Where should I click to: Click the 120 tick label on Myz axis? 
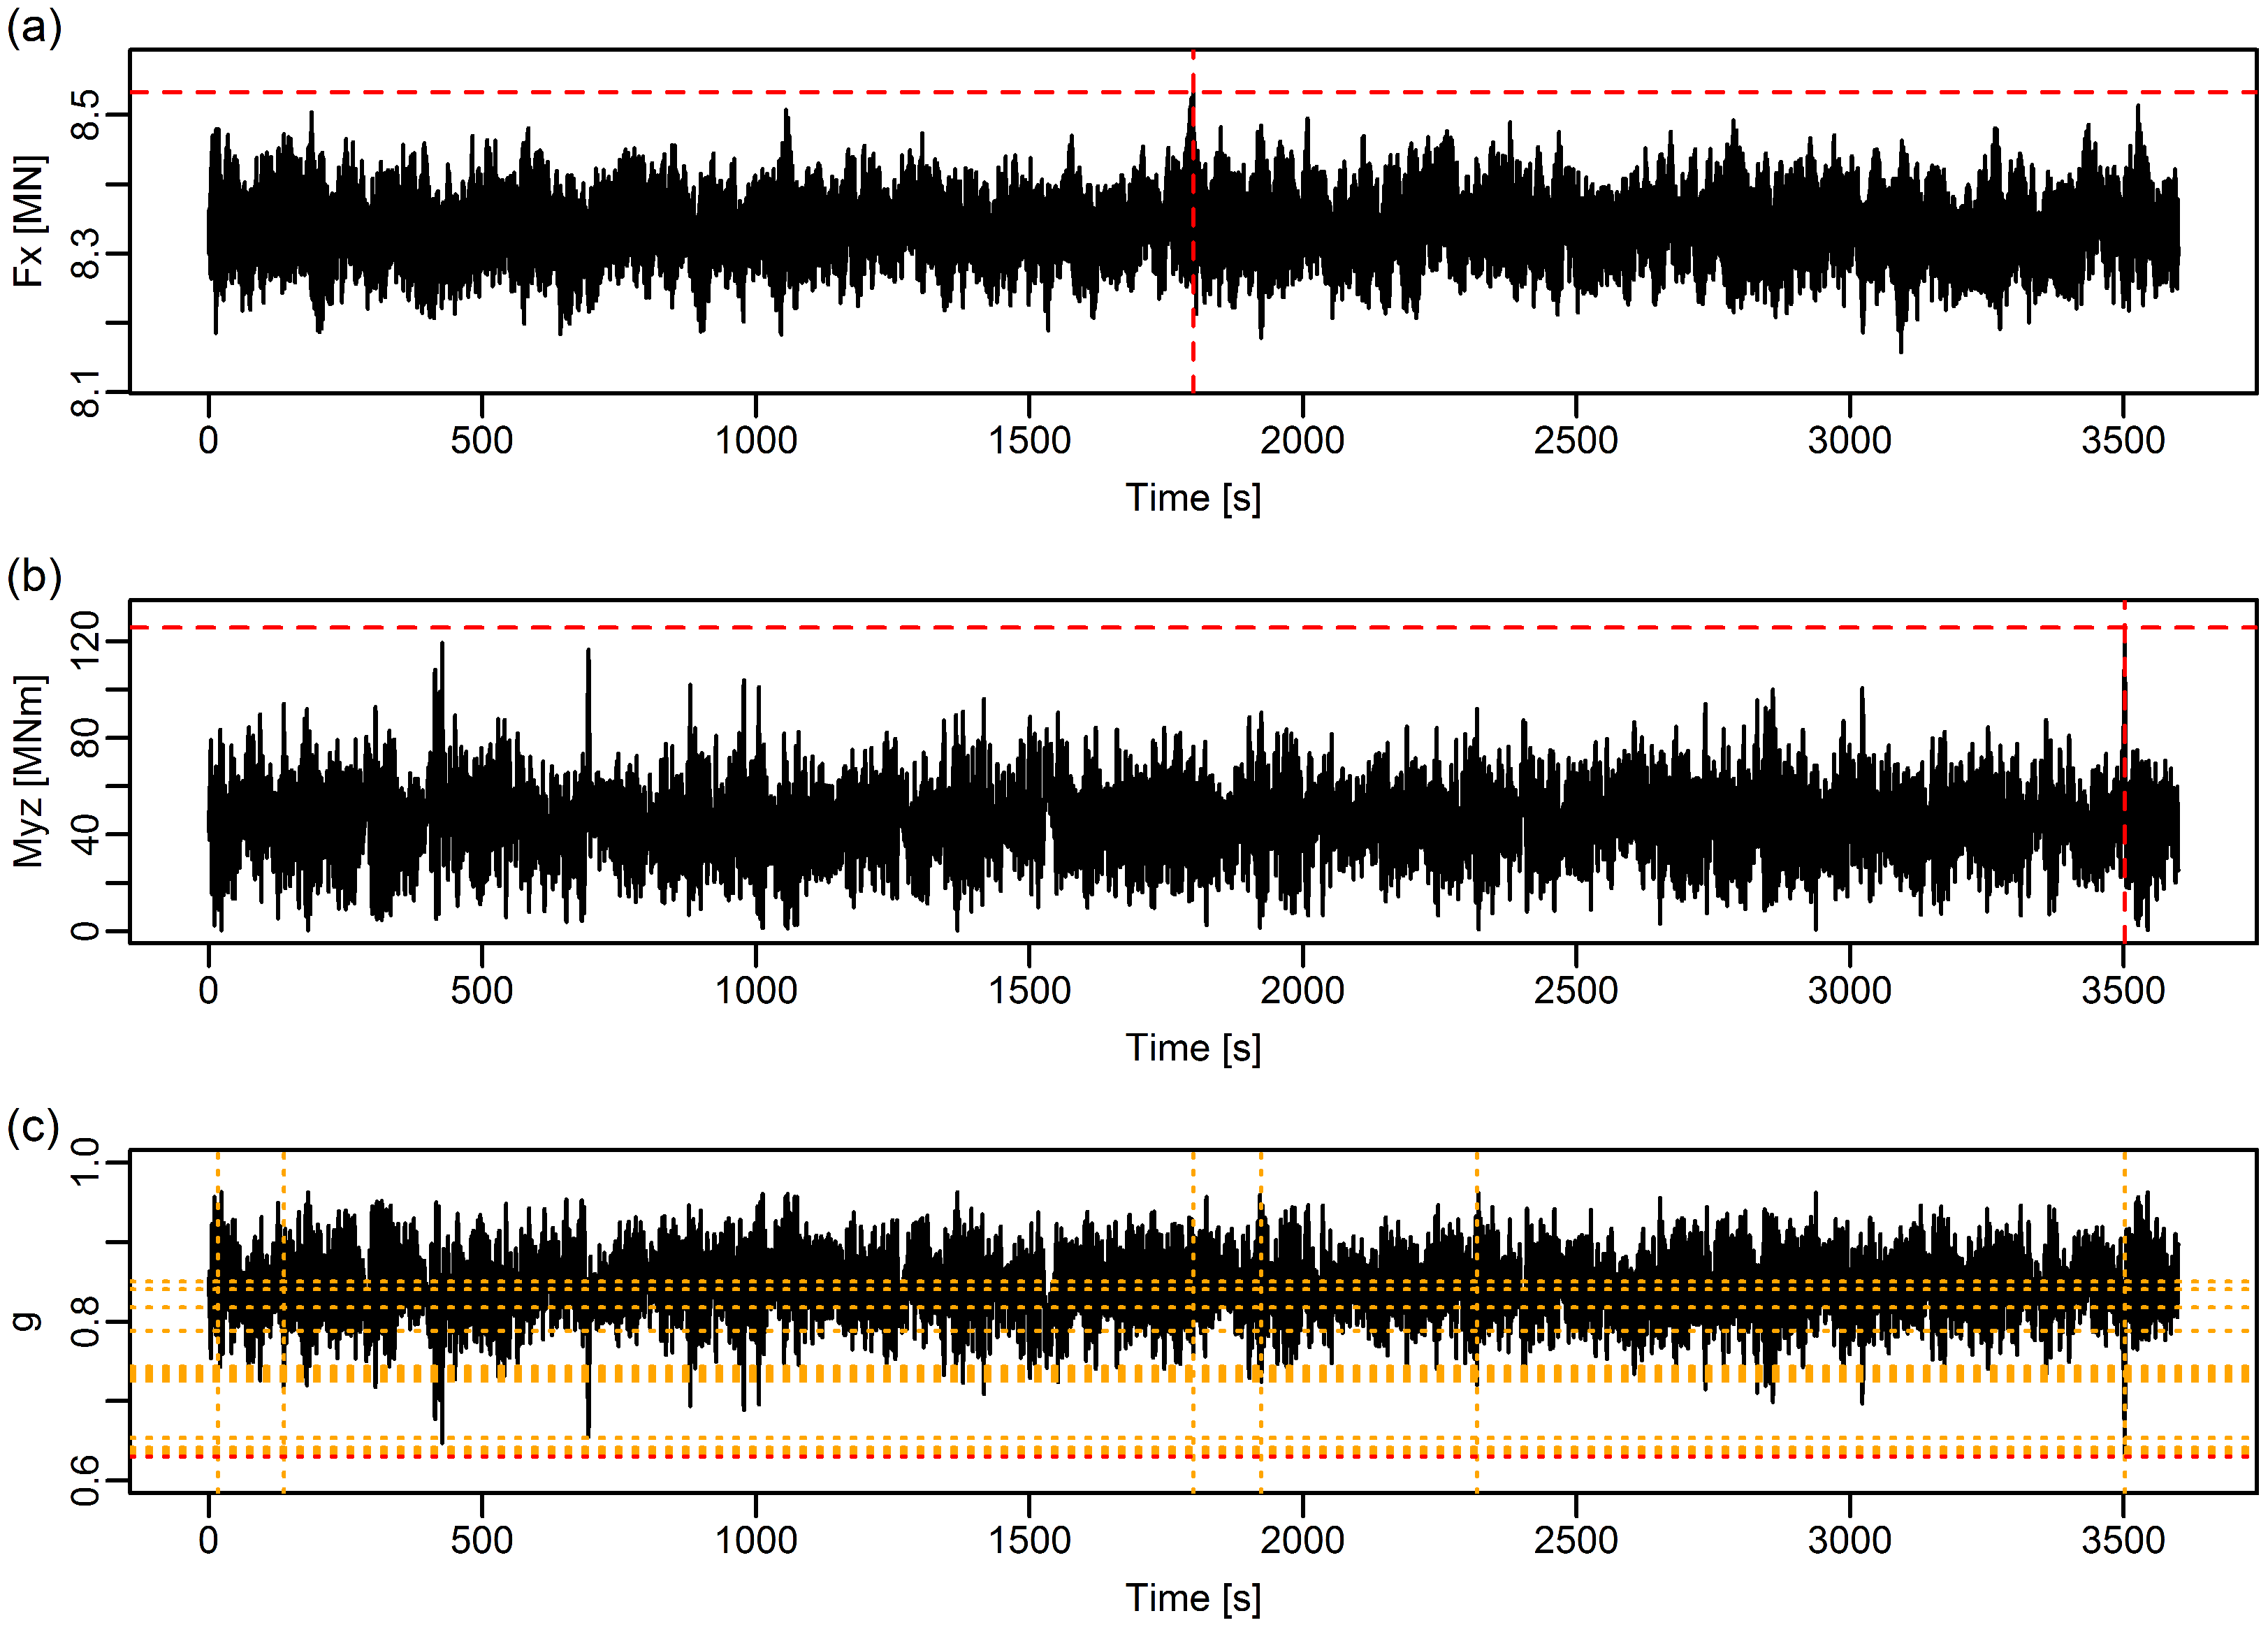click(86, 640)
